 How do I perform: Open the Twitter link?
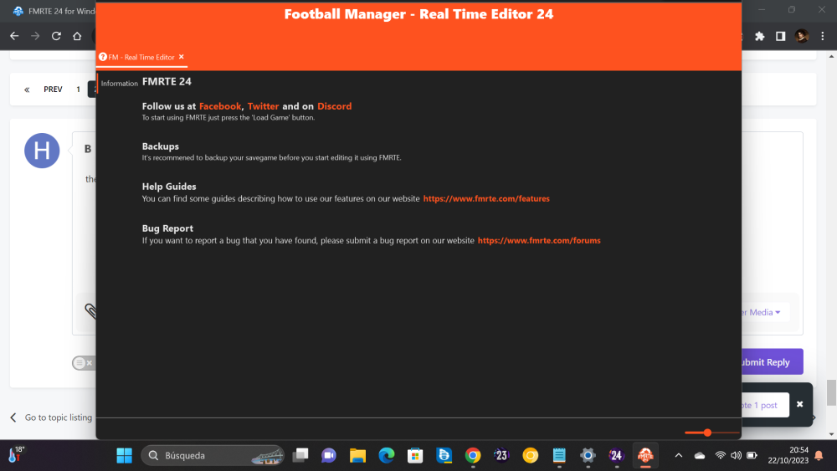point(263,106)
